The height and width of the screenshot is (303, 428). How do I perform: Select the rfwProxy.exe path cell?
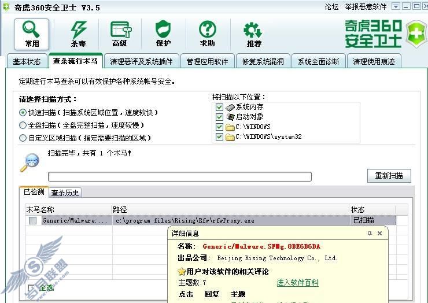tap(231, 220)
